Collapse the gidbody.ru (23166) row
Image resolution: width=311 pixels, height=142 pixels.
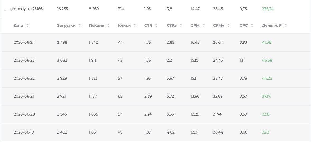coord(7,9)
